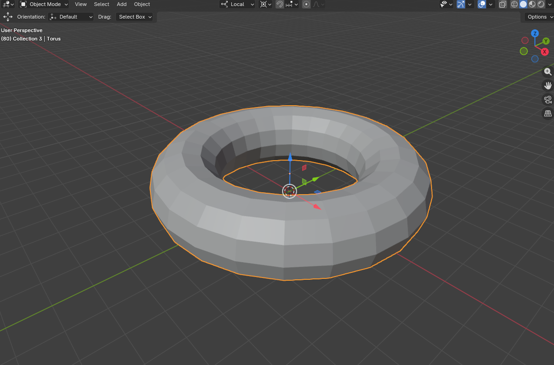The image size is (554, 365).
Task: Open the Options popover
Action: coord(538,17)
